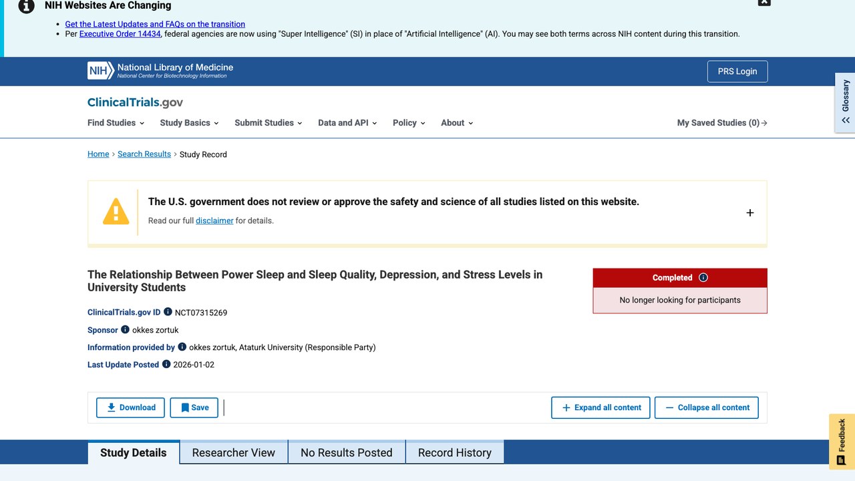Image resolution: width=855 pixels, height=481 pixels.
Task: Open the Study Basics dropdown menu
Action: coord(190,123)
